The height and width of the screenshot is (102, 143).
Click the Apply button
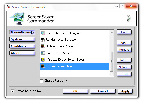125,91
